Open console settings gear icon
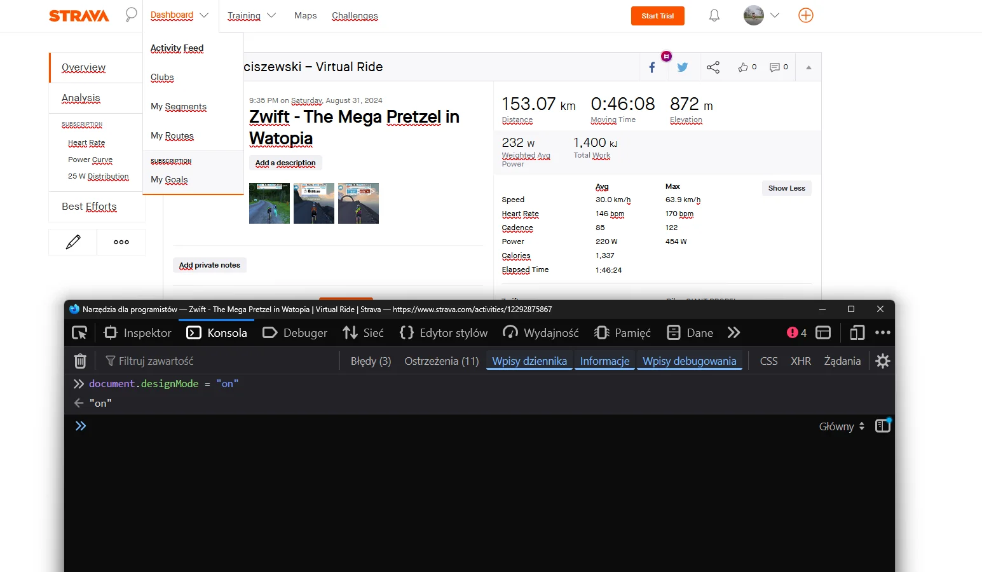982x572 pixels. pos(882,361)
